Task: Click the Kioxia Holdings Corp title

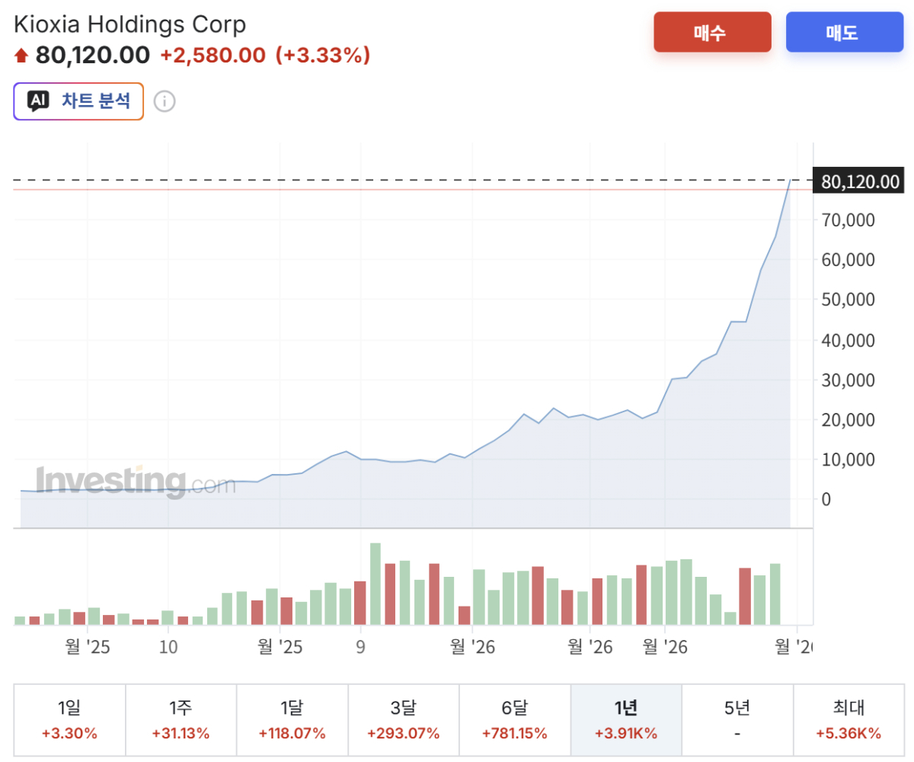Action: tap(130, 24)
